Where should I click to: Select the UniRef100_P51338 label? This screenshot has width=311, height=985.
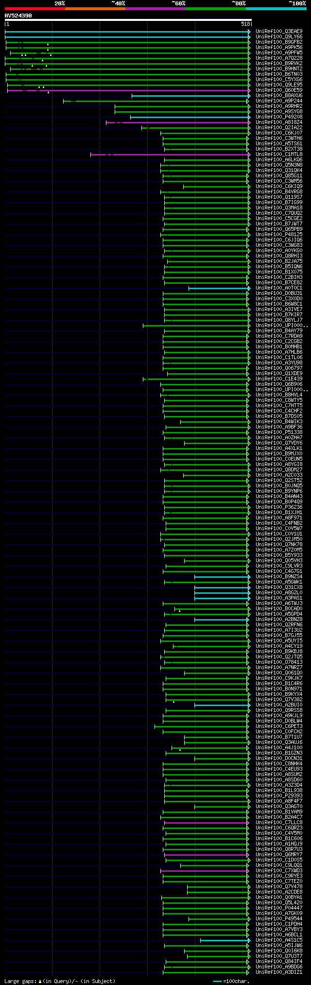tap(279, 432)
